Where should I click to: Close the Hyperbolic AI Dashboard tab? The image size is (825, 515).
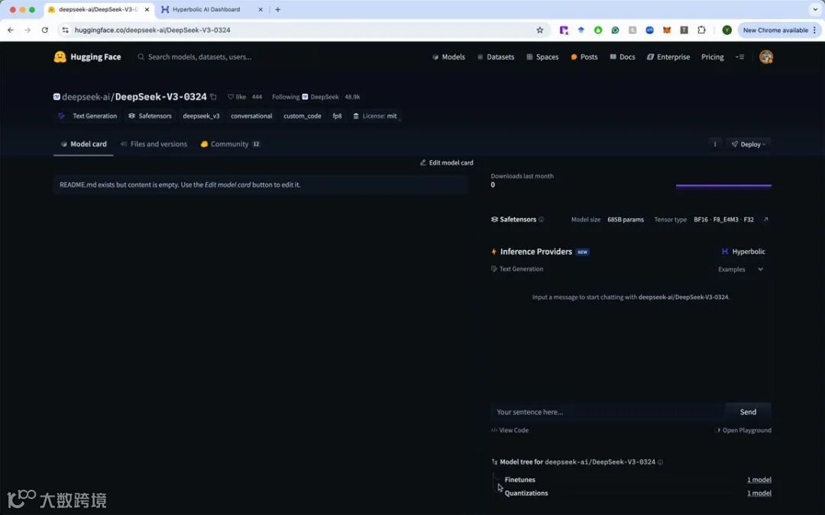[260, 9]
